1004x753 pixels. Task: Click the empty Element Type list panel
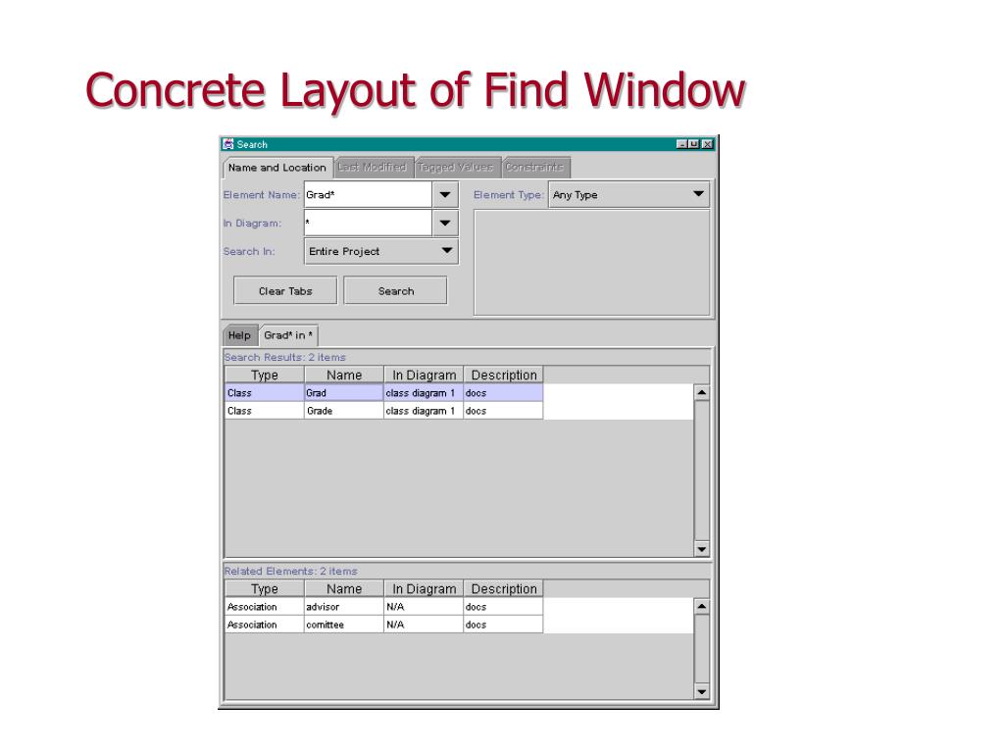pyautogui.click(x=591, y=263)
